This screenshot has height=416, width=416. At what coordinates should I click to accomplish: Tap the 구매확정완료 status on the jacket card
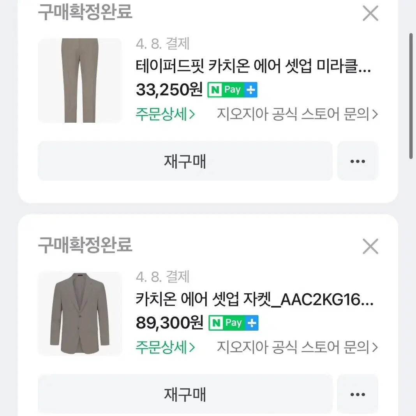pos(85,245)
